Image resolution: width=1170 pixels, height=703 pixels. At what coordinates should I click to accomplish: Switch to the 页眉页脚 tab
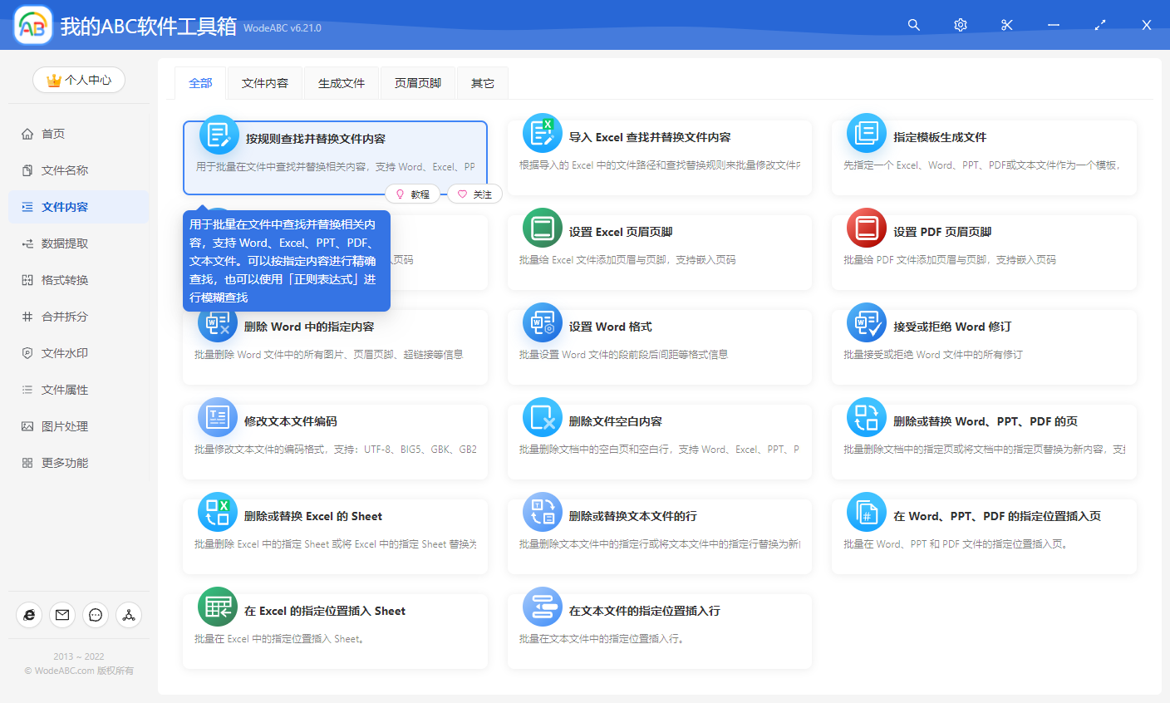point(418,83)
